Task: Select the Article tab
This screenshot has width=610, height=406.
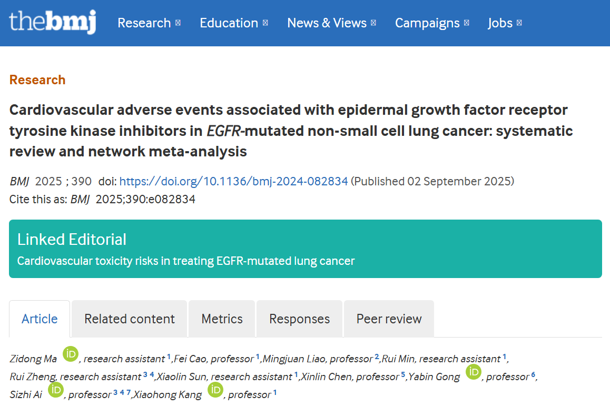Action: [x=40, y=319]
